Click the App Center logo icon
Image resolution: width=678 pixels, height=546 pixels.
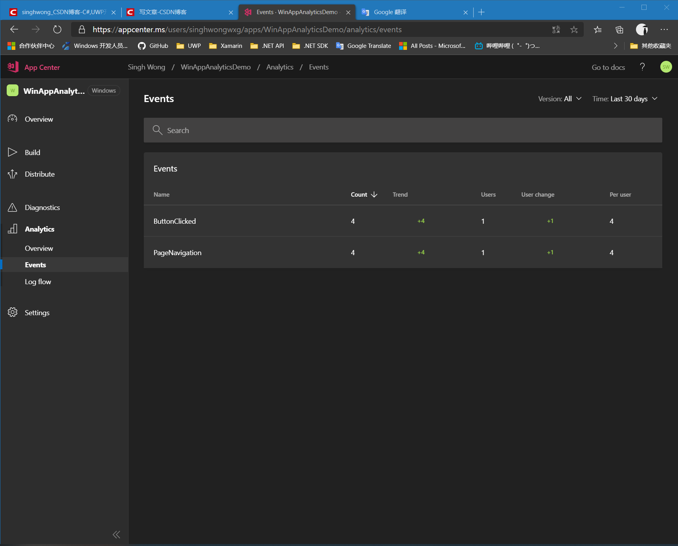(x=12, y=67)
